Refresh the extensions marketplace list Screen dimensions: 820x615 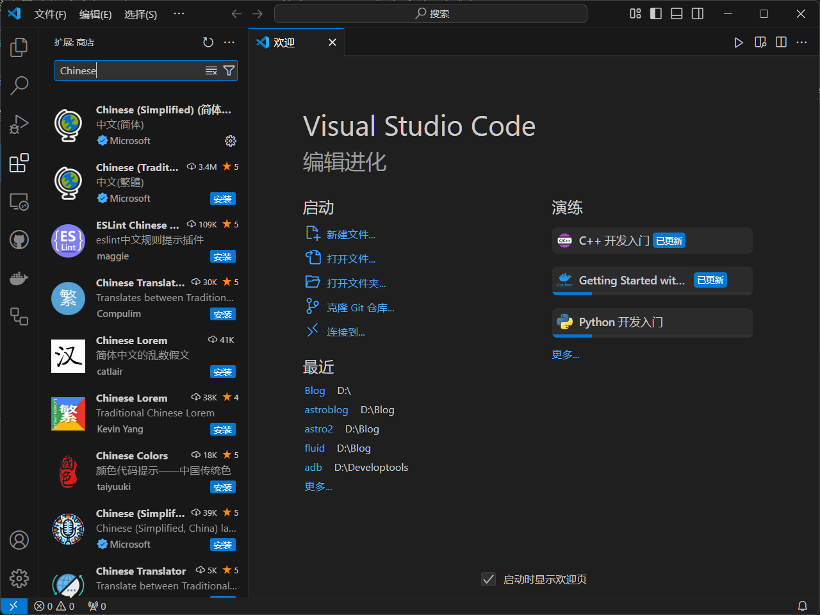tap(208, 42)
